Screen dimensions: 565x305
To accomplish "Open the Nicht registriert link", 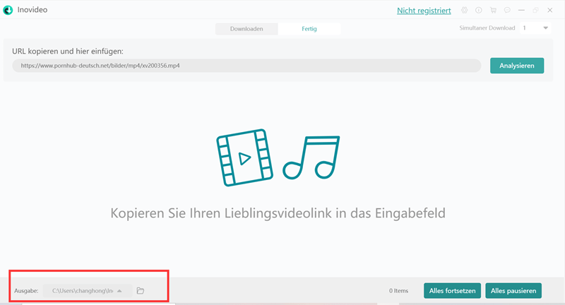I will pos(423,11).
